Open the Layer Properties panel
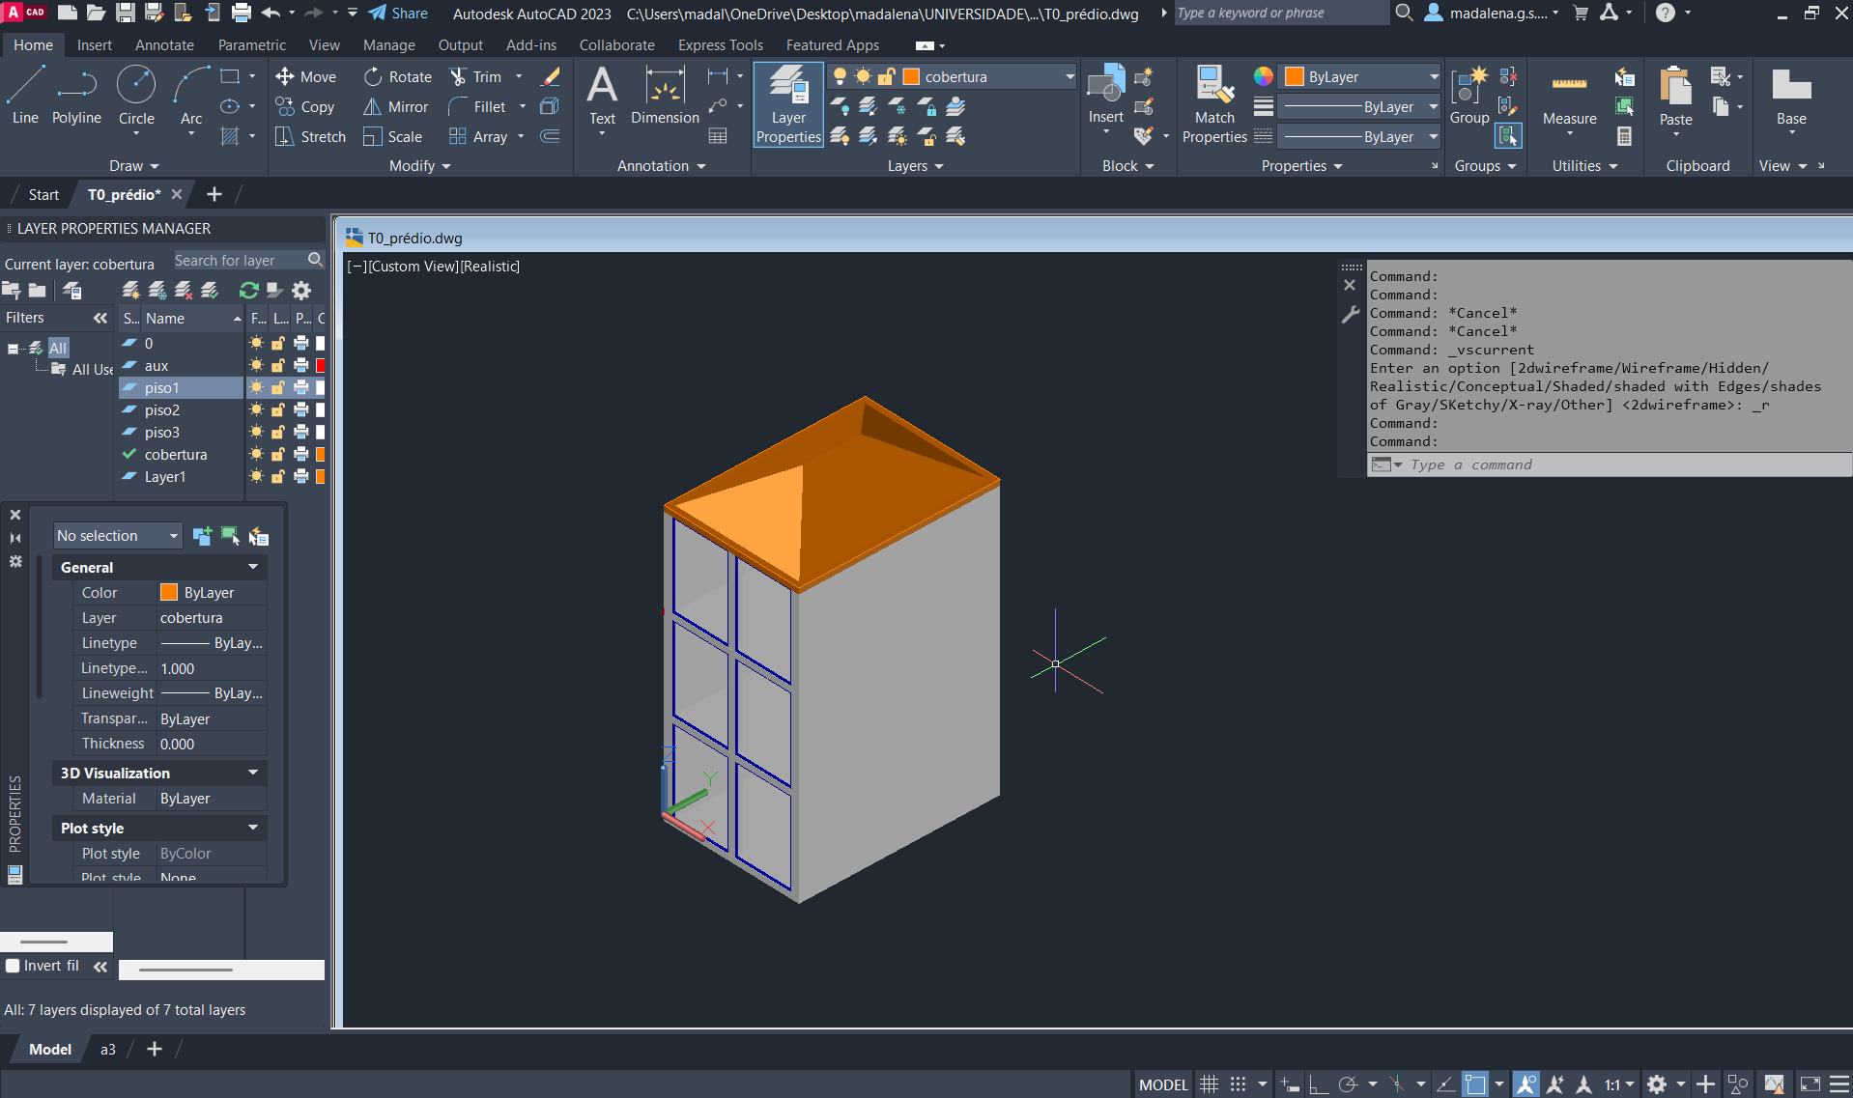 tap(788, 104)
